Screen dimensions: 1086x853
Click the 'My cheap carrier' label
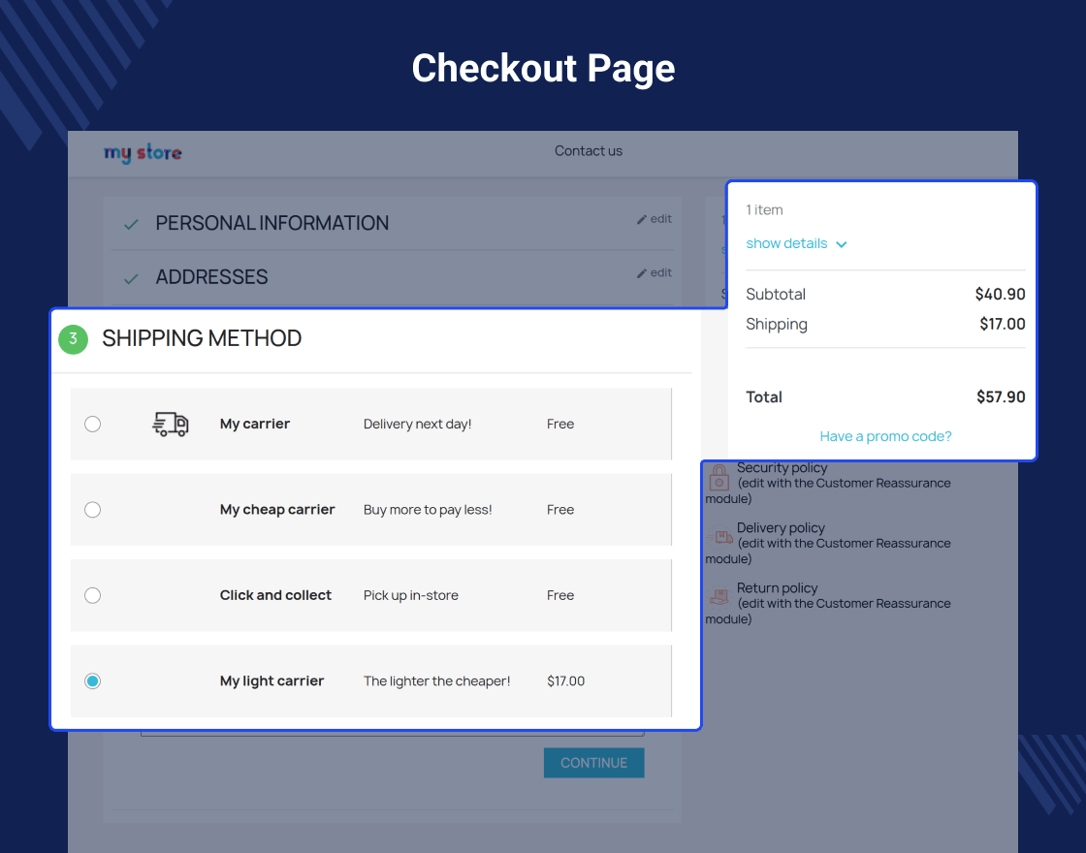coord(277,510)
